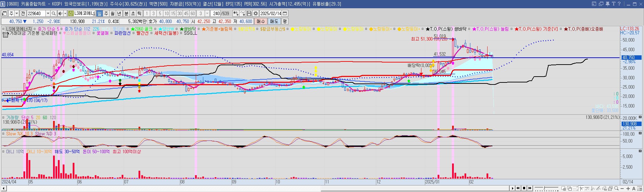Click the second overlapping-windows icon in bottom toolbar
This screenshot has width=644, height=192.
570,188
